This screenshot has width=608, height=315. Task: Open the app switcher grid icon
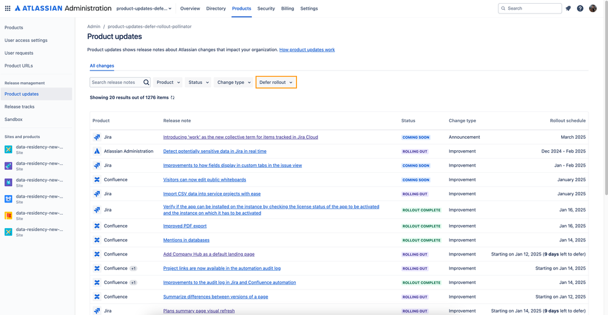click(x=7, y=8)
